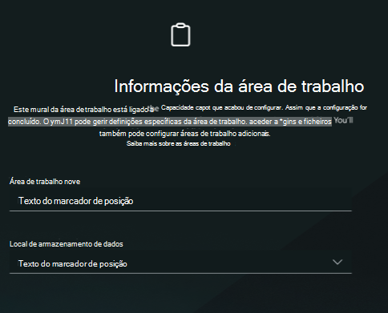Click the text 'também pode configurar áreas de trabalho adicionais.'

(185, 134)
